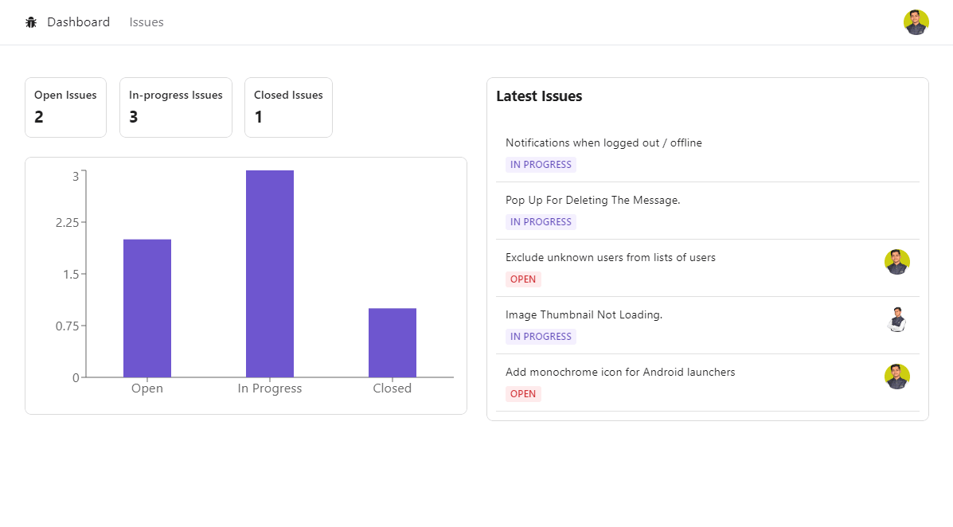Open the user profile avatar menu
Image resolution: width=953 pixels, height=527 pixels.
[x=916, y=22]
